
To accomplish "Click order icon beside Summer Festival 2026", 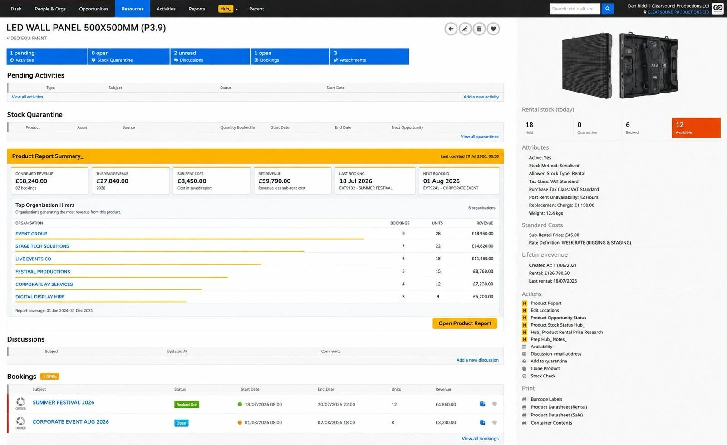I will pyautogui.click(x=20, y=402).
